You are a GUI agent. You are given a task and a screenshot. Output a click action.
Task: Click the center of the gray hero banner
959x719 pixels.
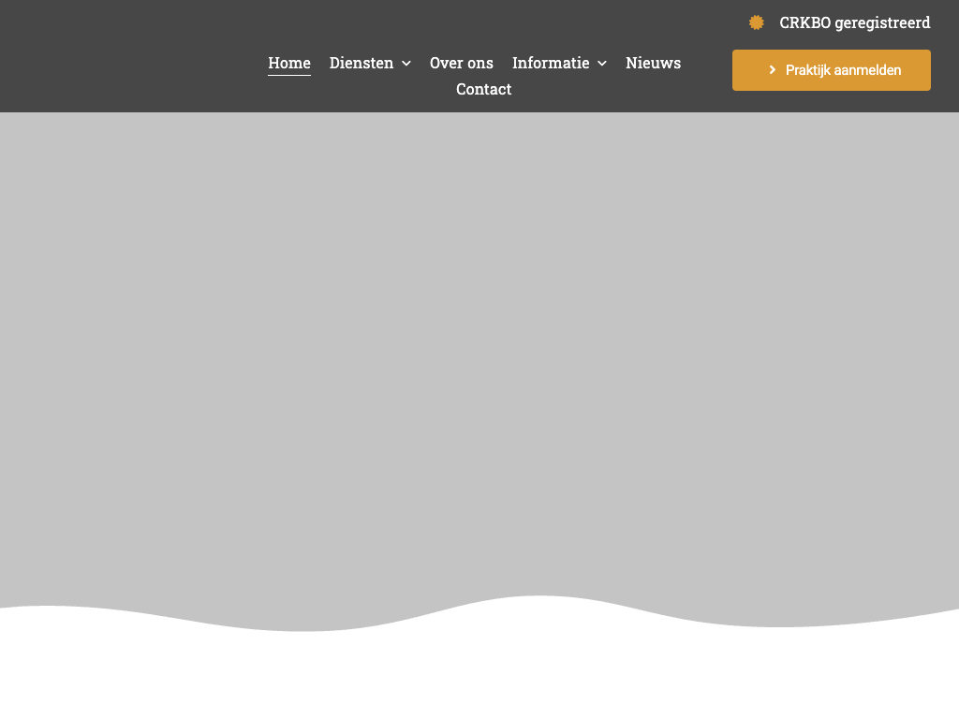479,356
